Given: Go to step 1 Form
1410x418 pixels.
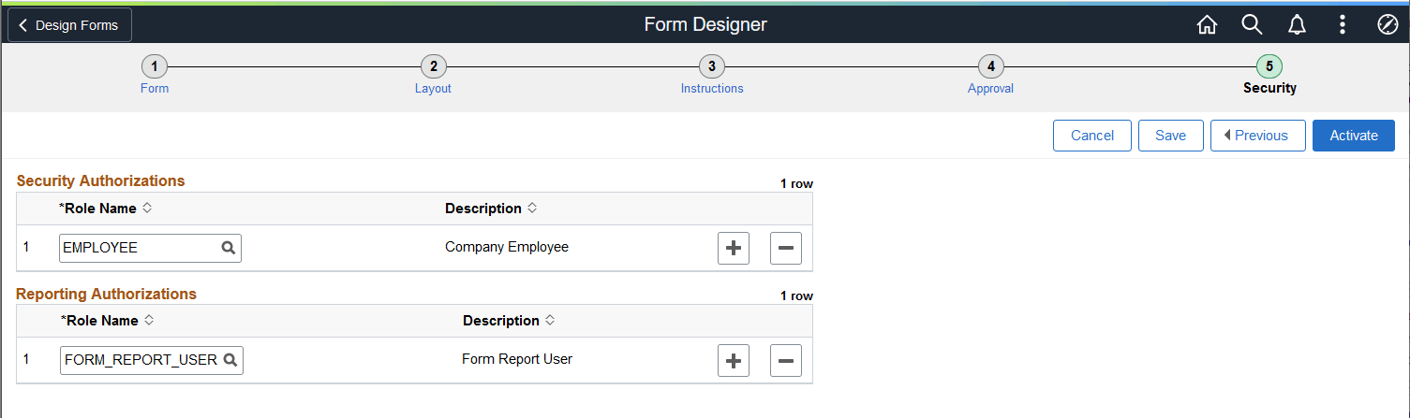Looking at the screenshot, I should (155, 75).
